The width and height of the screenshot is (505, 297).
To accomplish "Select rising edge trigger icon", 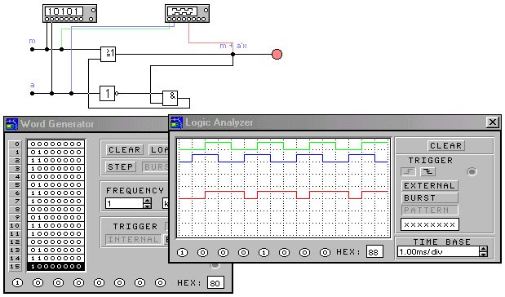I will pos(409,171).
